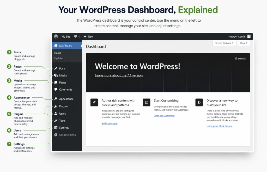This screenshot has height=172, width=267.
Task: Click the Welcome to WordPress! heading
Action: pos(137,66)
